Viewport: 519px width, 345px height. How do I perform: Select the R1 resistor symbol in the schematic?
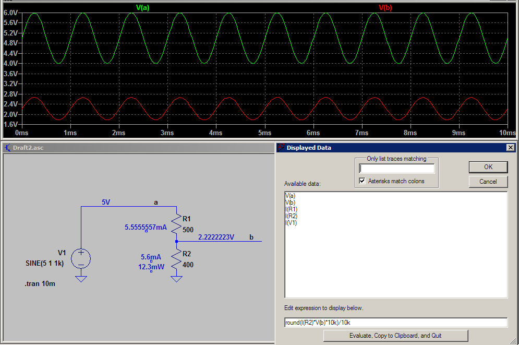click(x=176, y=224)
